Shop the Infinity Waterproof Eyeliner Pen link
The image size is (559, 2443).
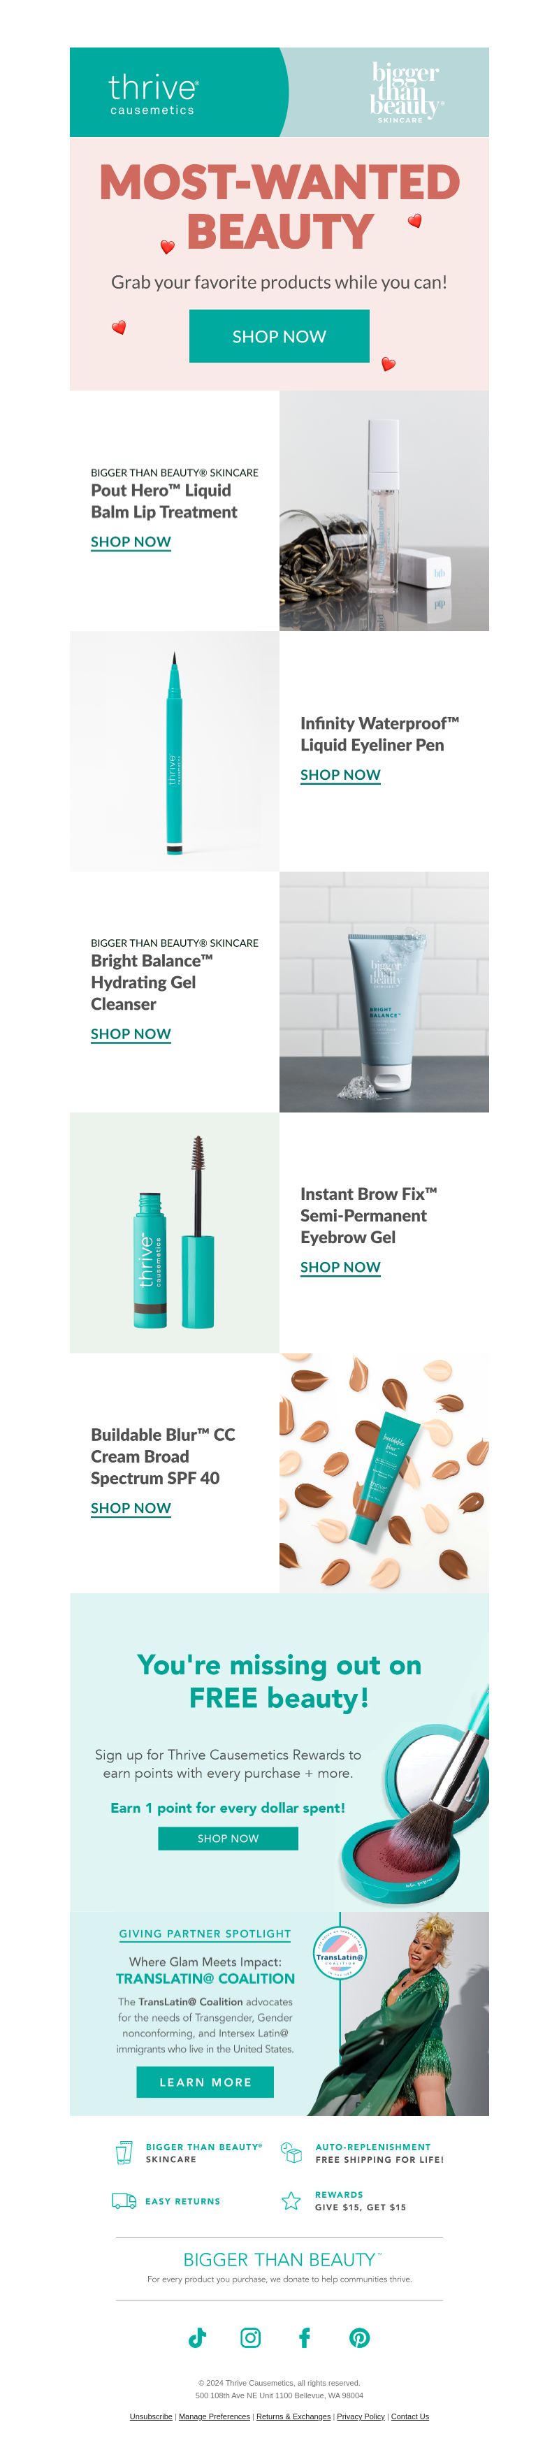(341, 775)
